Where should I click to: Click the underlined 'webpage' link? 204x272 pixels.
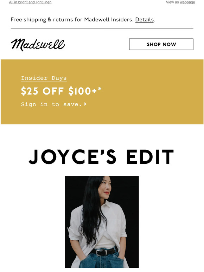(187, 2)
